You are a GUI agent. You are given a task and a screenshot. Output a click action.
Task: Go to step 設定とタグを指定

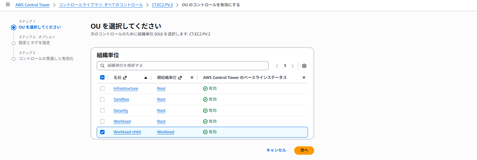tap(34, 43)
